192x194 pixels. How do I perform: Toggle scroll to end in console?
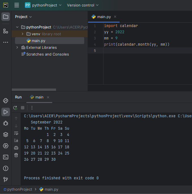point(16,140)
